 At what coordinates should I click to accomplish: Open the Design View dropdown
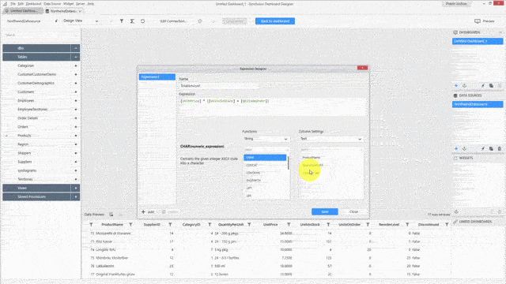pyautogui.click(x=81, y=21)
